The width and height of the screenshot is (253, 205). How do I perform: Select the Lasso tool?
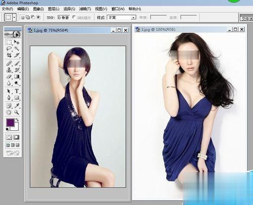click(9, 48)
